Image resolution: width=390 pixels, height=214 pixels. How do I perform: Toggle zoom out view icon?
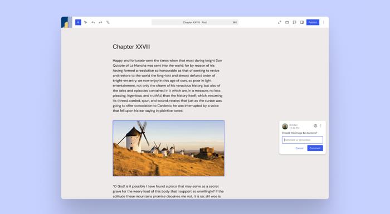point(280,22)
